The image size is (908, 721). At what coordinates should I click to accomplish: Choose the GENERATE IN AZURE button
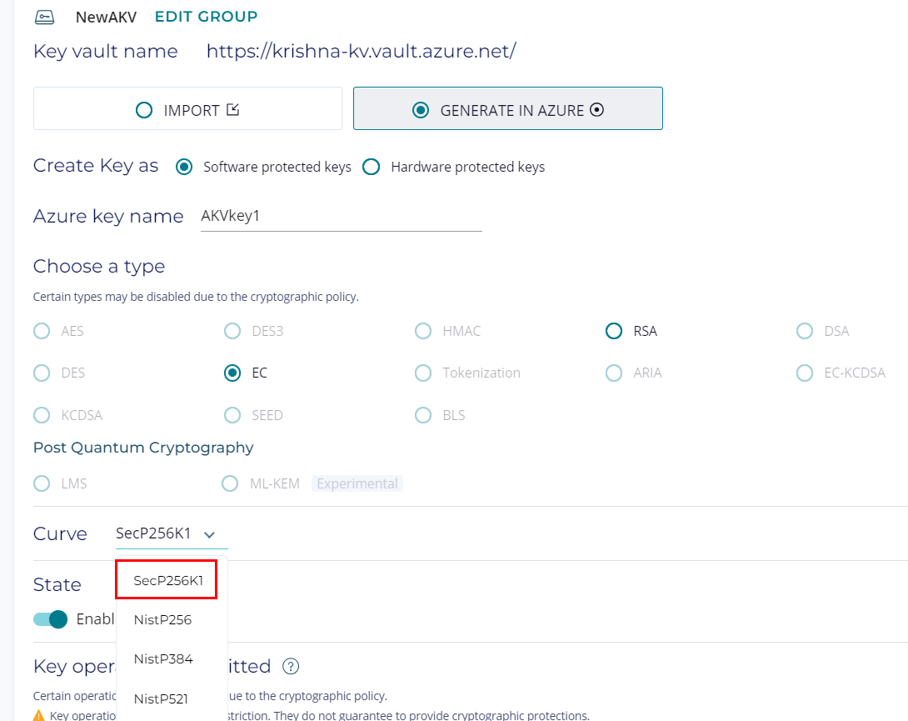pyautogui.click(x=507, y=109)
